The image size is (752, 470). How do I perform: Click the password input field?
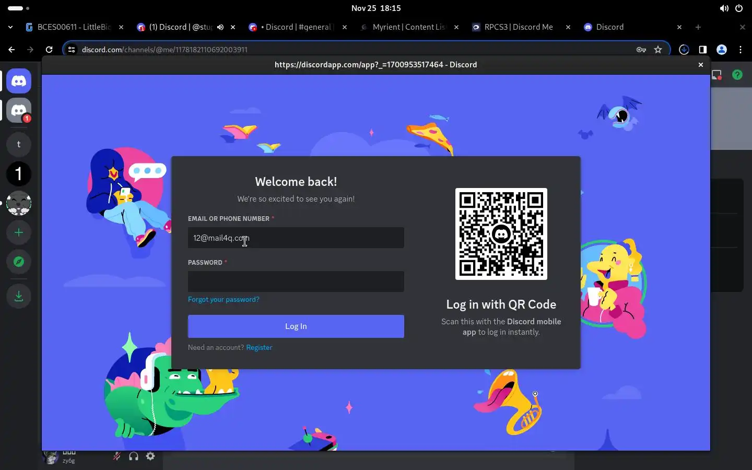pyautogui.click(x=296, y=281)
